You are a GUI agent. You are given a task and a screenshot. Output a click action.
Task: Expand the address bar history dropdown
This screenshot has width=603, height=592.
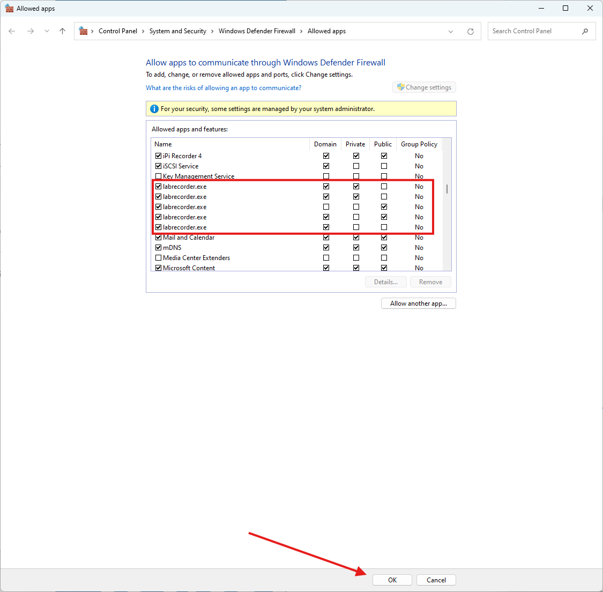click(x=451, y=32)
